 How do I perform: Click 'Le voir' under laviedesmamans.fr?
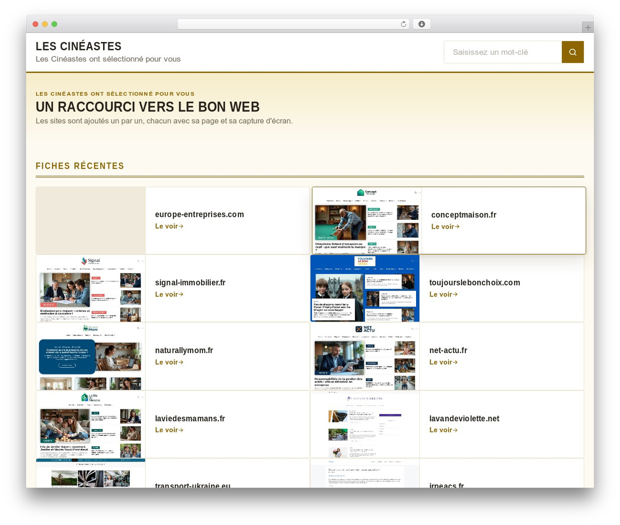click(x=169, y=430)
